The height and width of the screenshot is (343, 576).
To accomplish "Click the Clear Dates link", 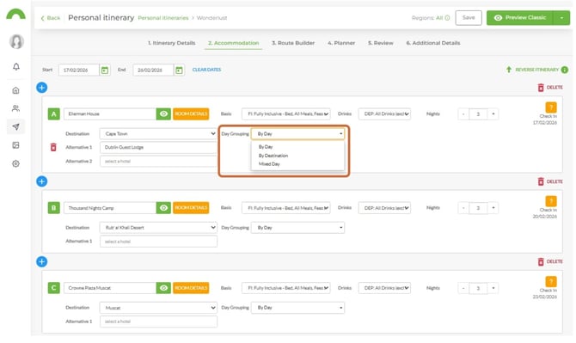I will [207, 70].
